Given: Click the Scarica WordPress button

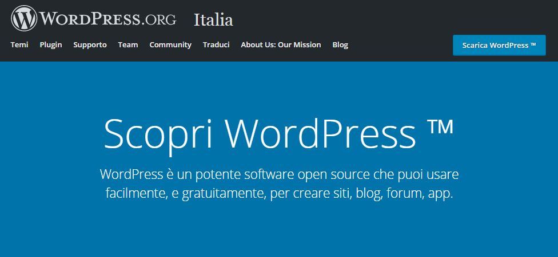Looking at the screenshot, I should pyautogui.click(x=499, y=46).
